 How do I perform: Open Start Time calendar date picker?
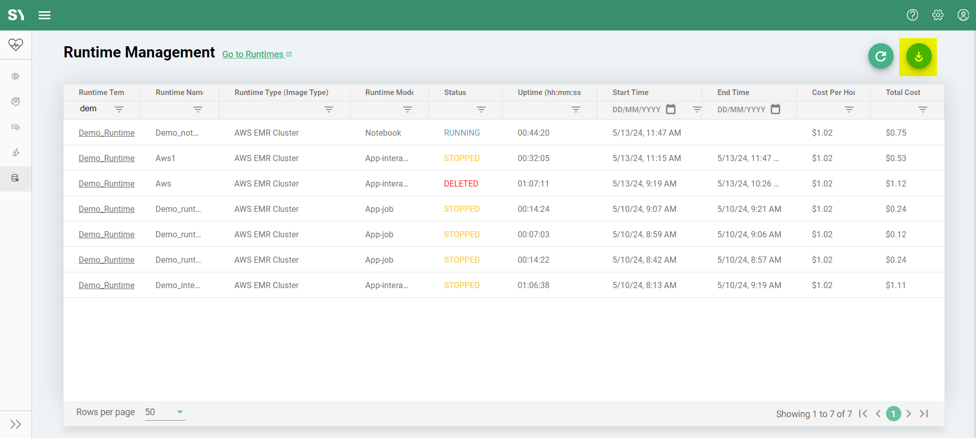[x=671, y=109]
